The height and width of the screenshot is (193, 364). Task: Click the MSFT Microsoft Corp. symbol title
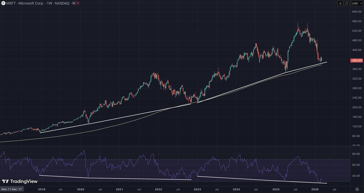point(25,3)
